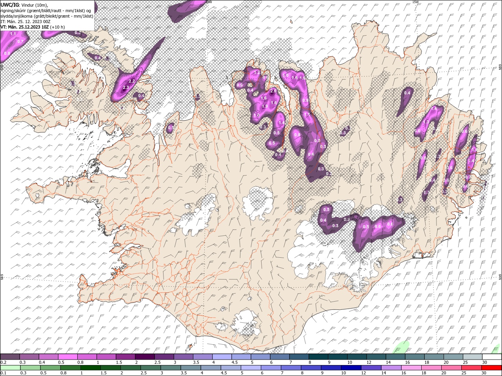
Task: Pick the light grey 25 swatch in upper legend
Action: (x=472, y=357)
